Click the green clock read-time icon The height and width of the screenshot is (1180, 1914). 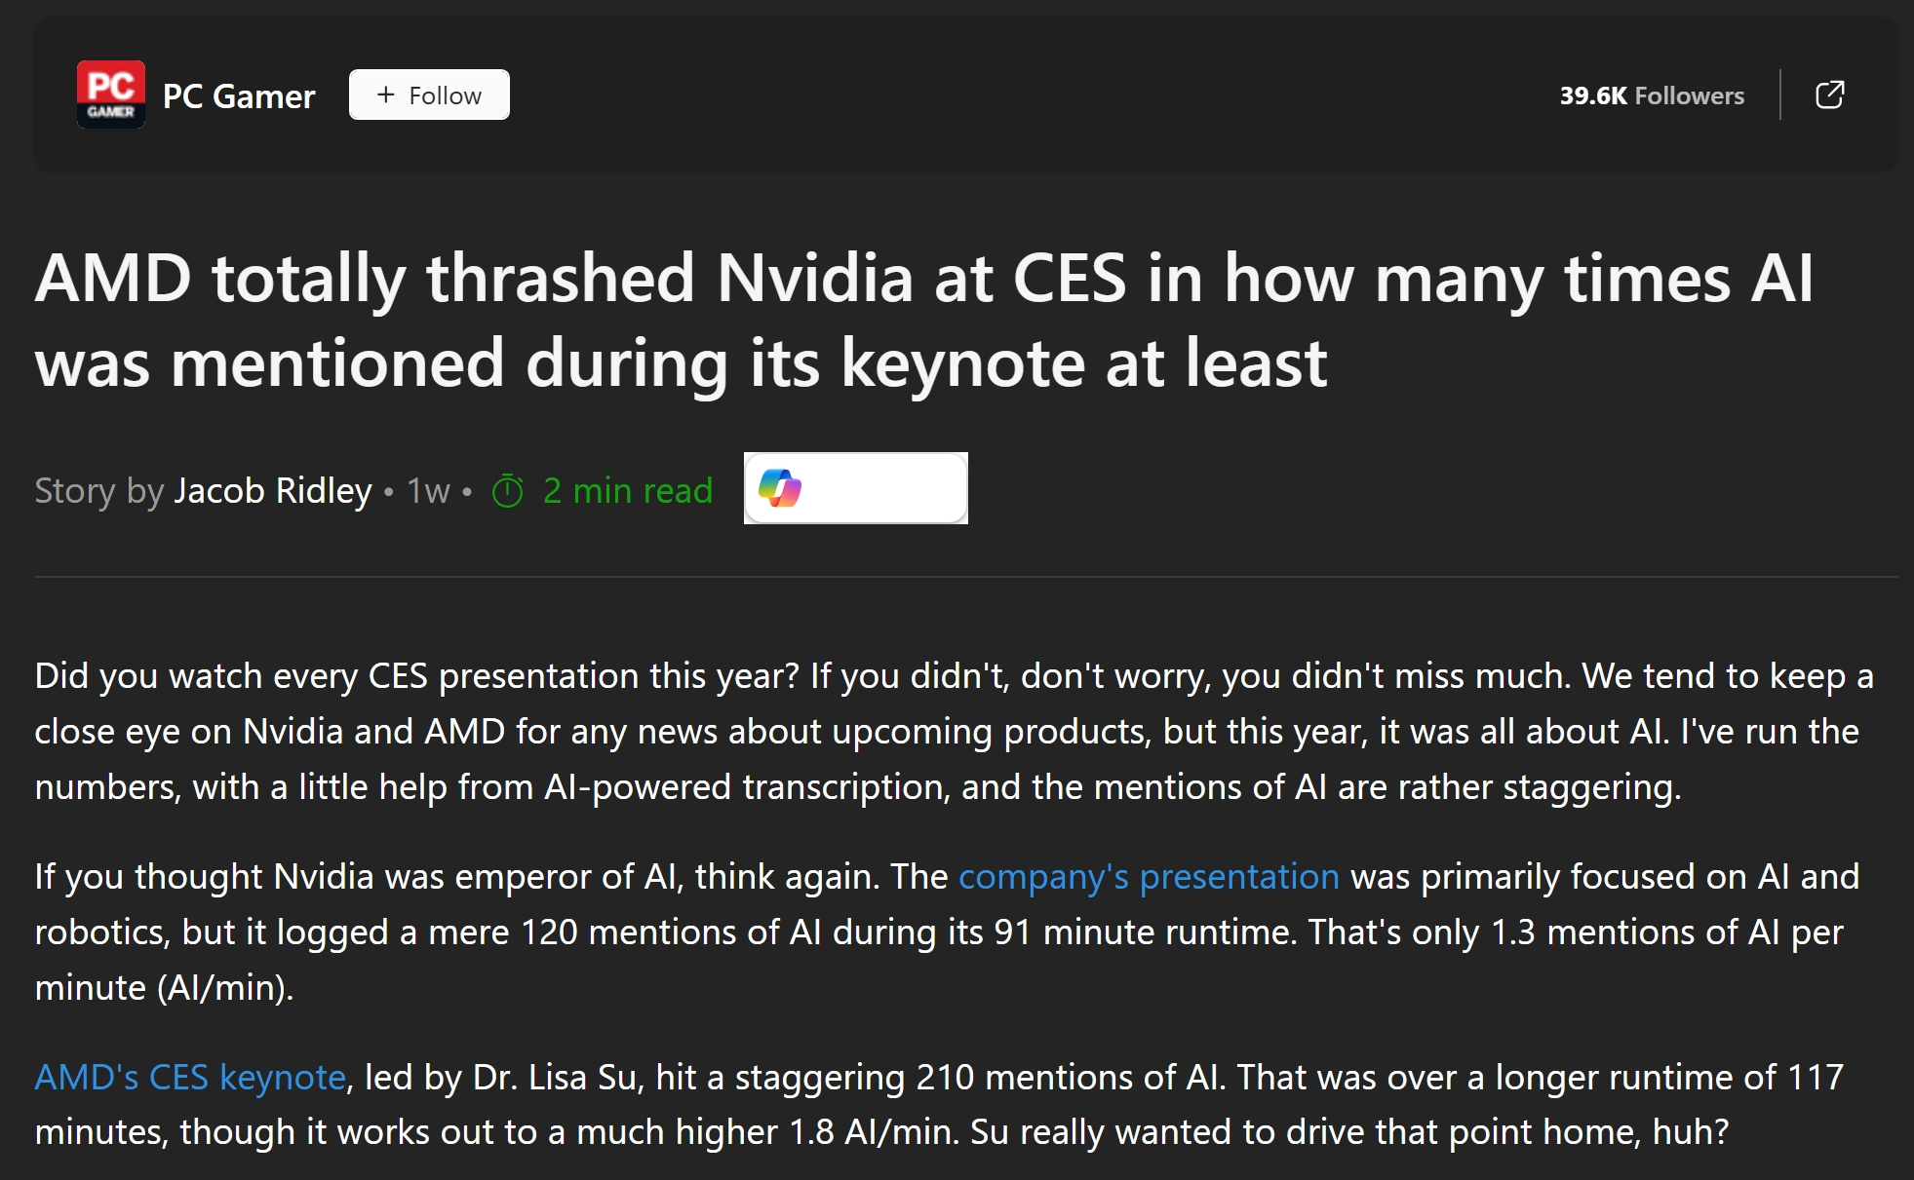pyautogui.click(x=508, y=490)
